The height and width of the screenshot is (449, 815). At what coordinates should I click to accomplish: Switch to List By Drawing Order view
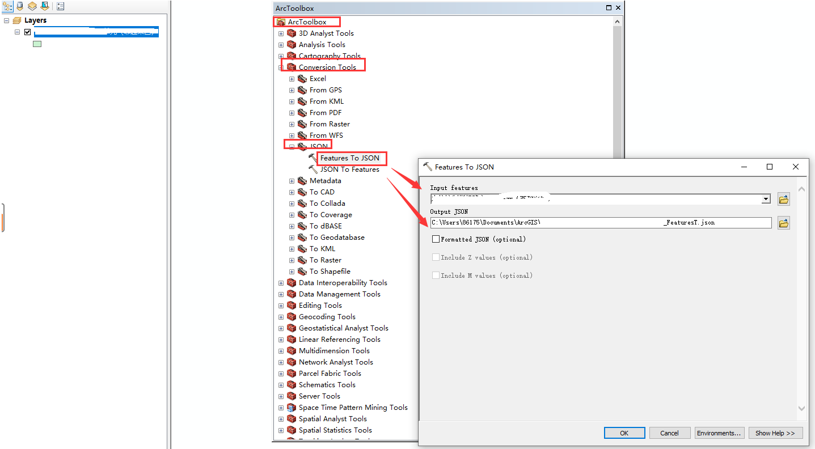pyautogui.click(x=7, y=6)
